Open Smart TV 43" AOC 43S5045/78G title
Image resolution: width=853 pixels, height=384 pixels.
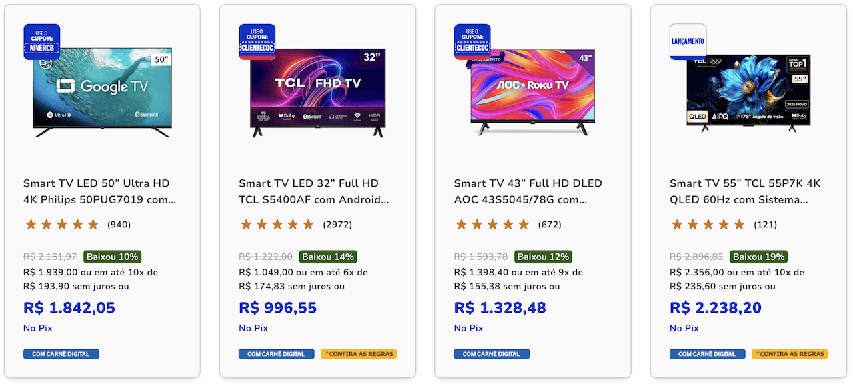(528, 191)
